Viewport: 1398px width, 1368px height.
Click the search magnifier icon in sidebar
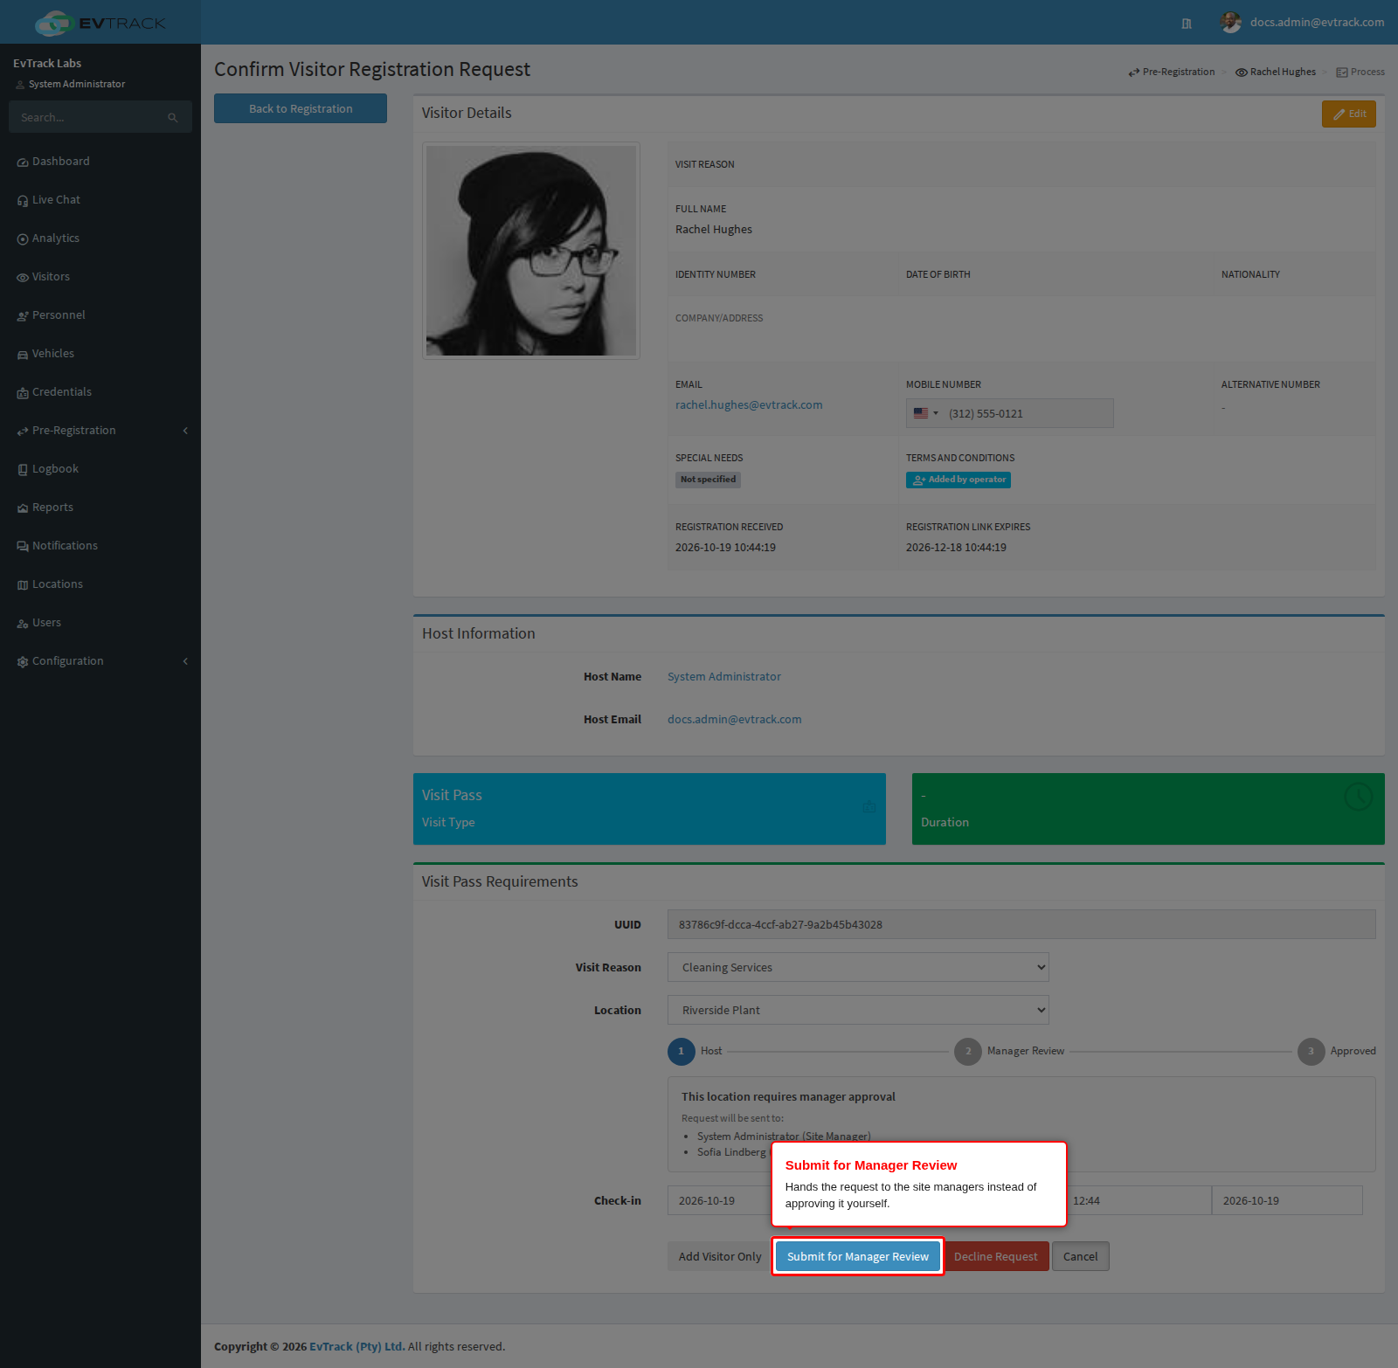[x=173, y=117]
